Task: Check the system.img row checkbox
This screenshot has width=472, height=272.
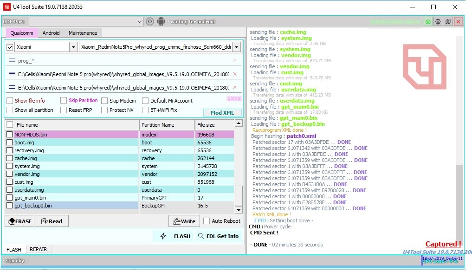Action: [x=9, y=166]
